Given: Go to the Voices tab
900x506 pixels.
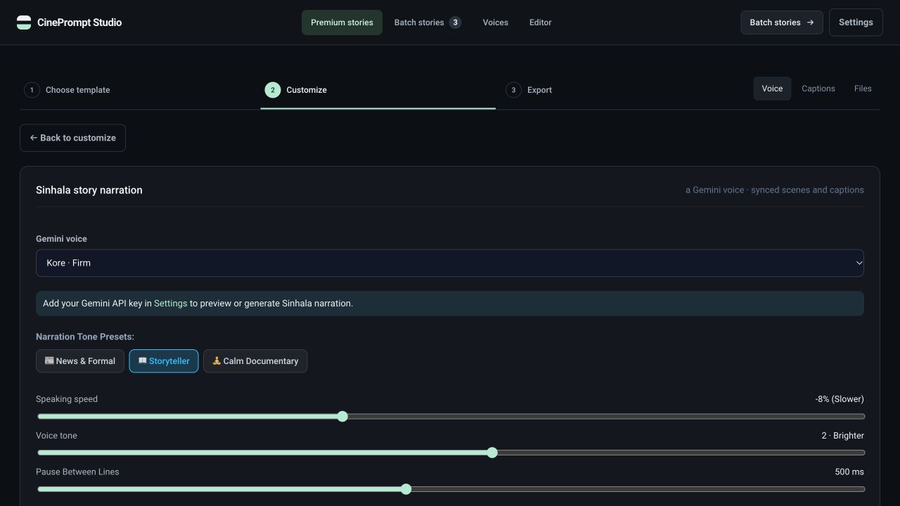Looking at the screenshot, I should 495,22.
